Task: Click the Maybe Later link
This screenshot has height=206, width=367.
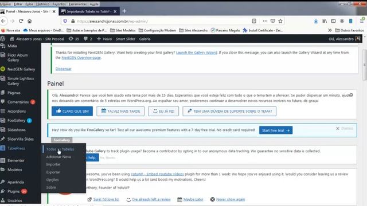Action: coord(193,200)
